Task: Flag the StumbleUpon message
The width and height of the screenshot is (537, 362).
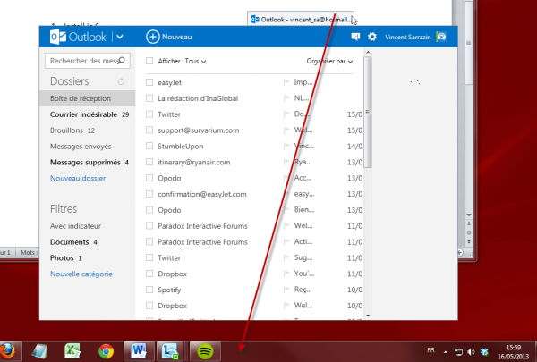Action: click(286, 146)
